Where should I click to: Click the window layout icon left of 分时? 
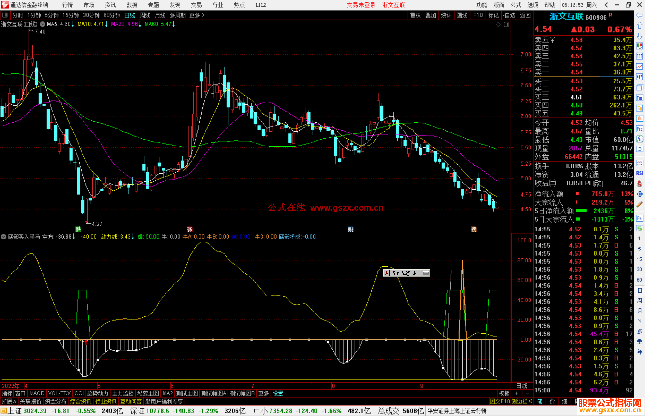[5, 15]
